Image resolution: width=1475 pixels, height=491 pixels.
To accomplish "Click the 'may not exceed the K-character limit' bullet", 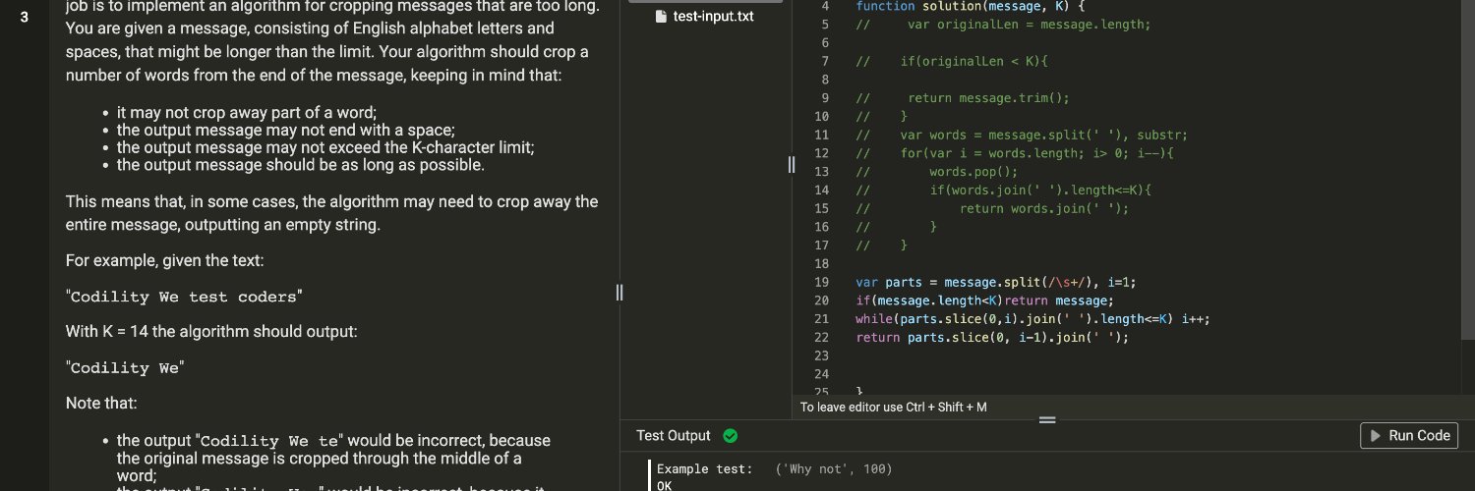I will (x=325, y=147).
